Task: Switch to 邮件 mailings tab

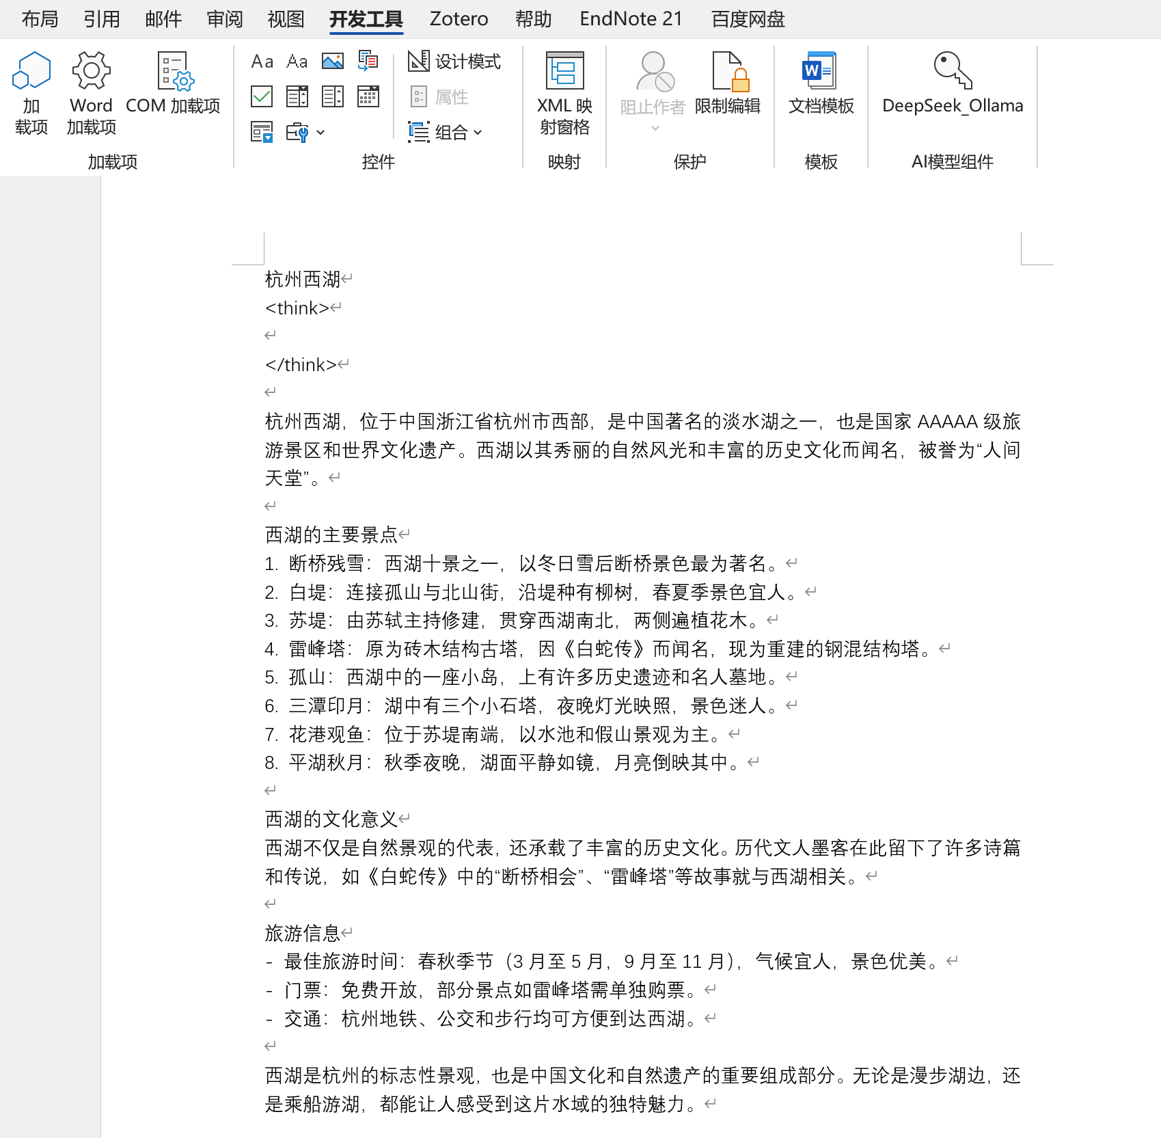Action: (163, 18)
